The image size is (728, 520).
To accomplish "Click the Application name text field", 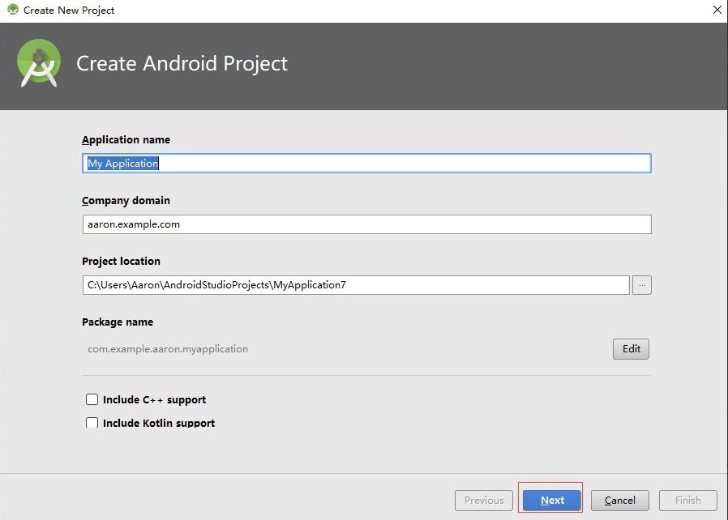I will point(366,164).
